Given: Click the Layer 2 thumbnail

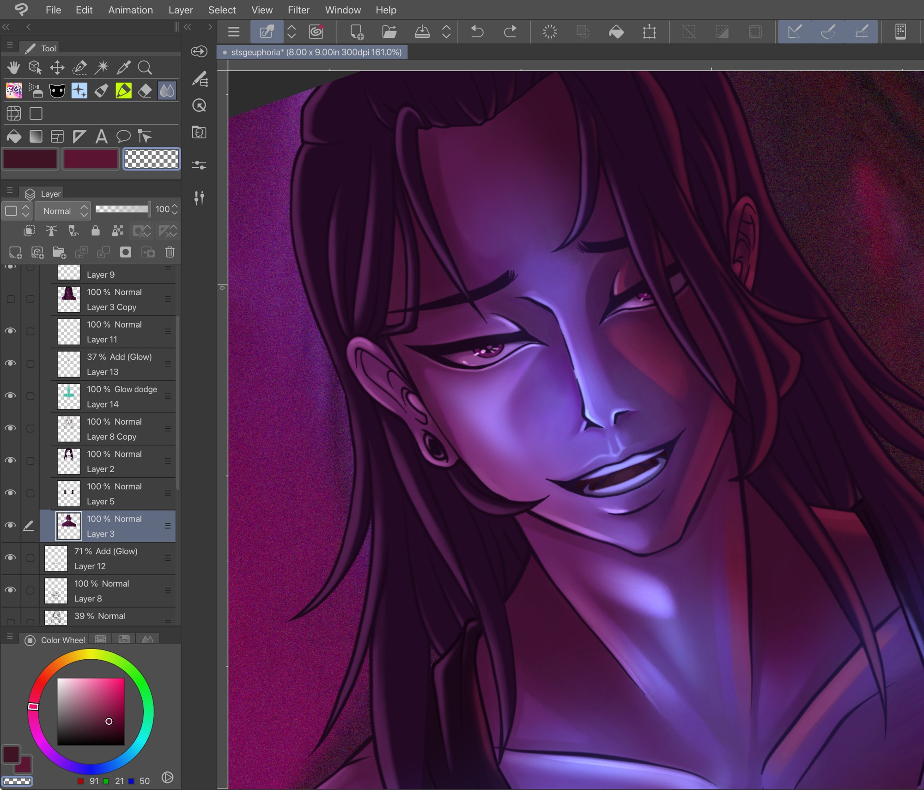Looking at the screenshot, I should point(68,461).
